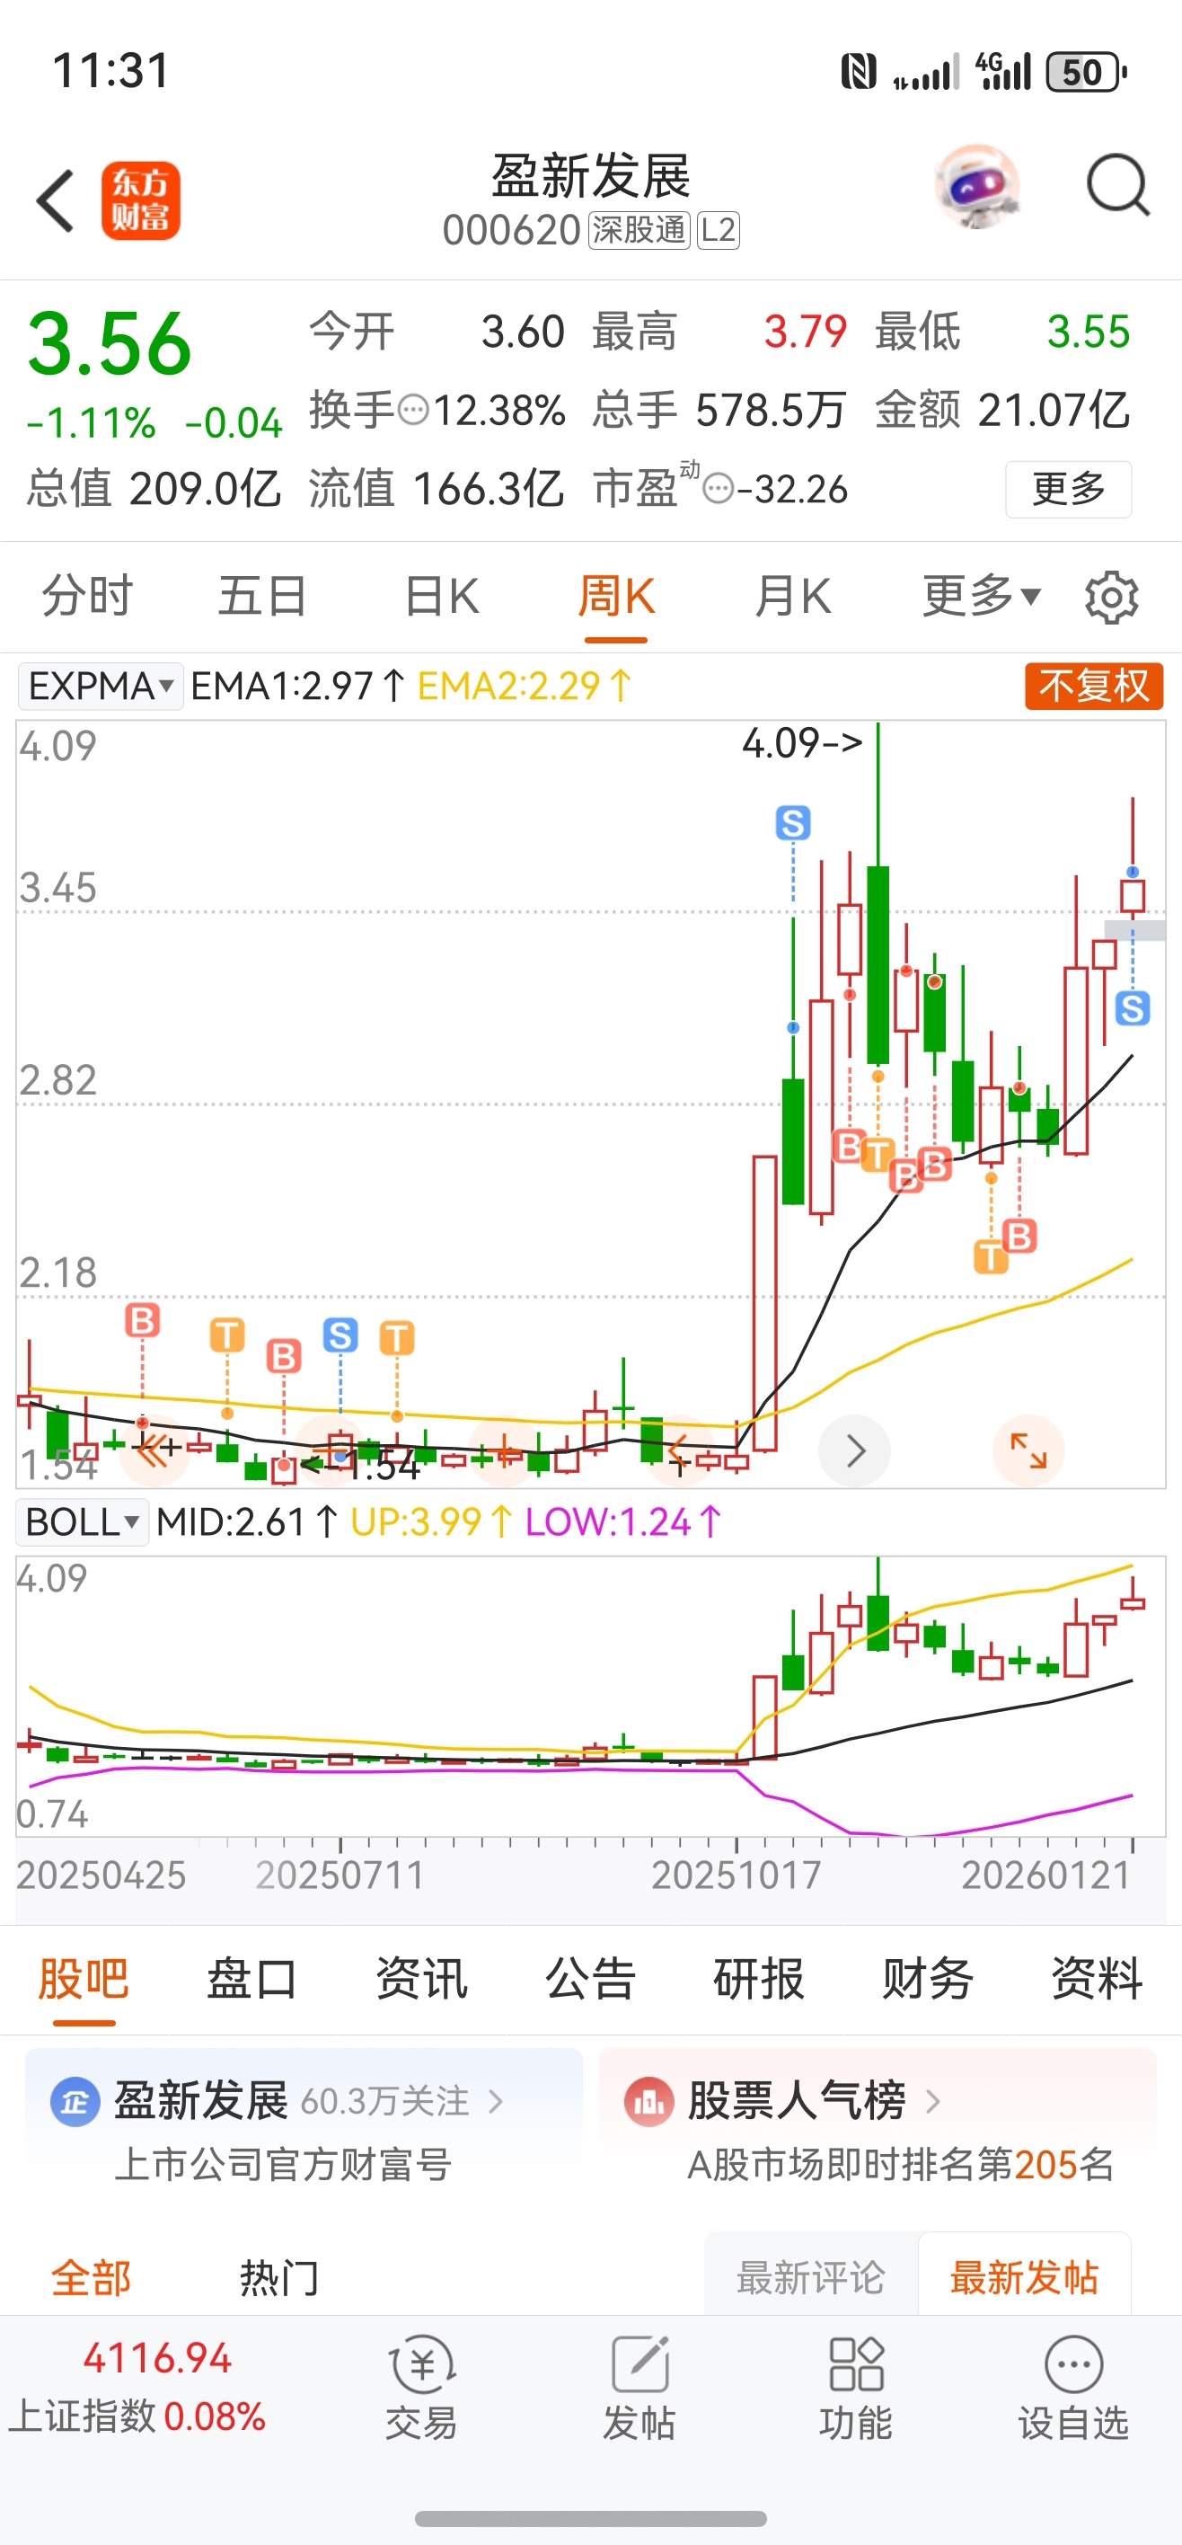Open the EXPMA indicator dropdown
This screenshot has height=2545, width=1182.
click(101, 686)
